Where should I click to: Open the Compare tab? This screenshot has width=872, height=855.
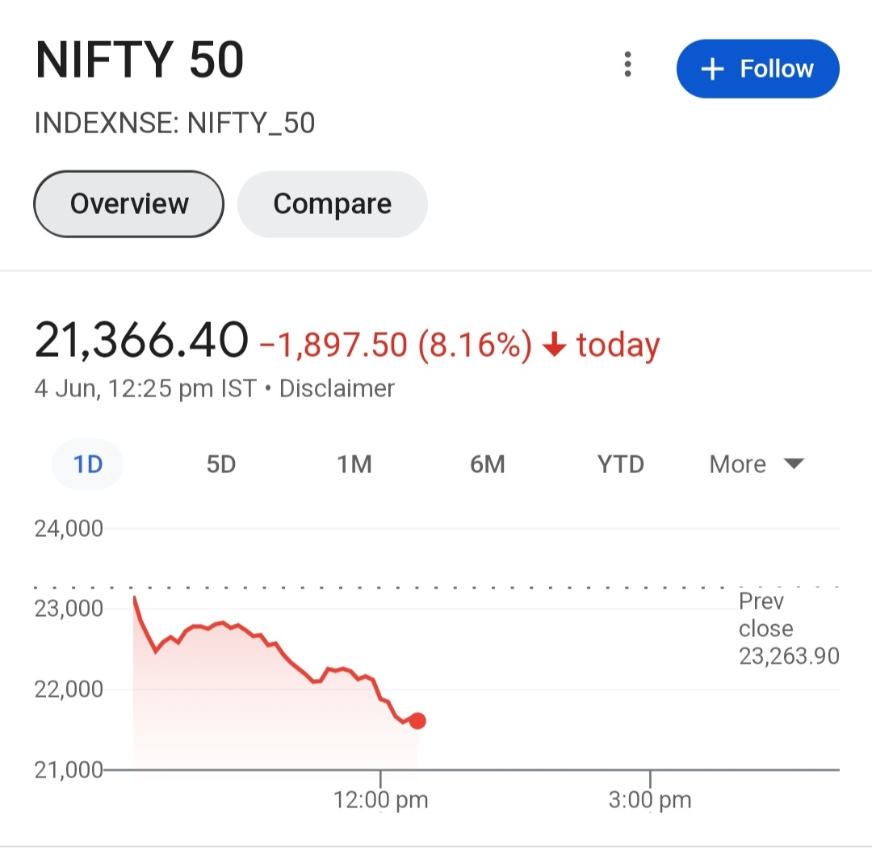332,203
